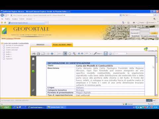Select the GeoPortale Regione Abruzzo browser tab
Screen dimensions: 159x119
click(27, 23)
